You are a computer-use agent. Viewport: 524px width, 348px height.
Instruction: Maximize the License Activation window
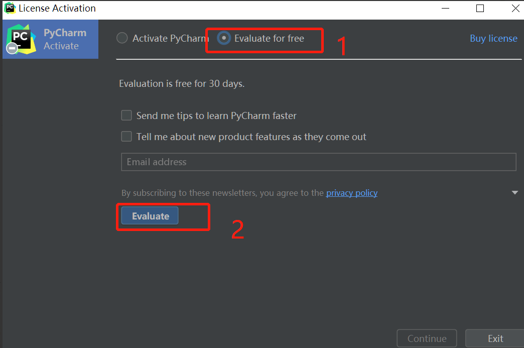(x=480, y=8)
